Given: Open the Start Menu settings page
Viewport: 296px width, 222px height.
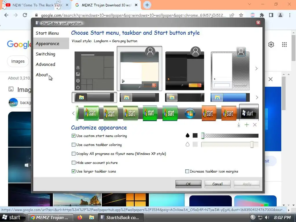Looking at the screenshot, I should click(x=47, y=33).
